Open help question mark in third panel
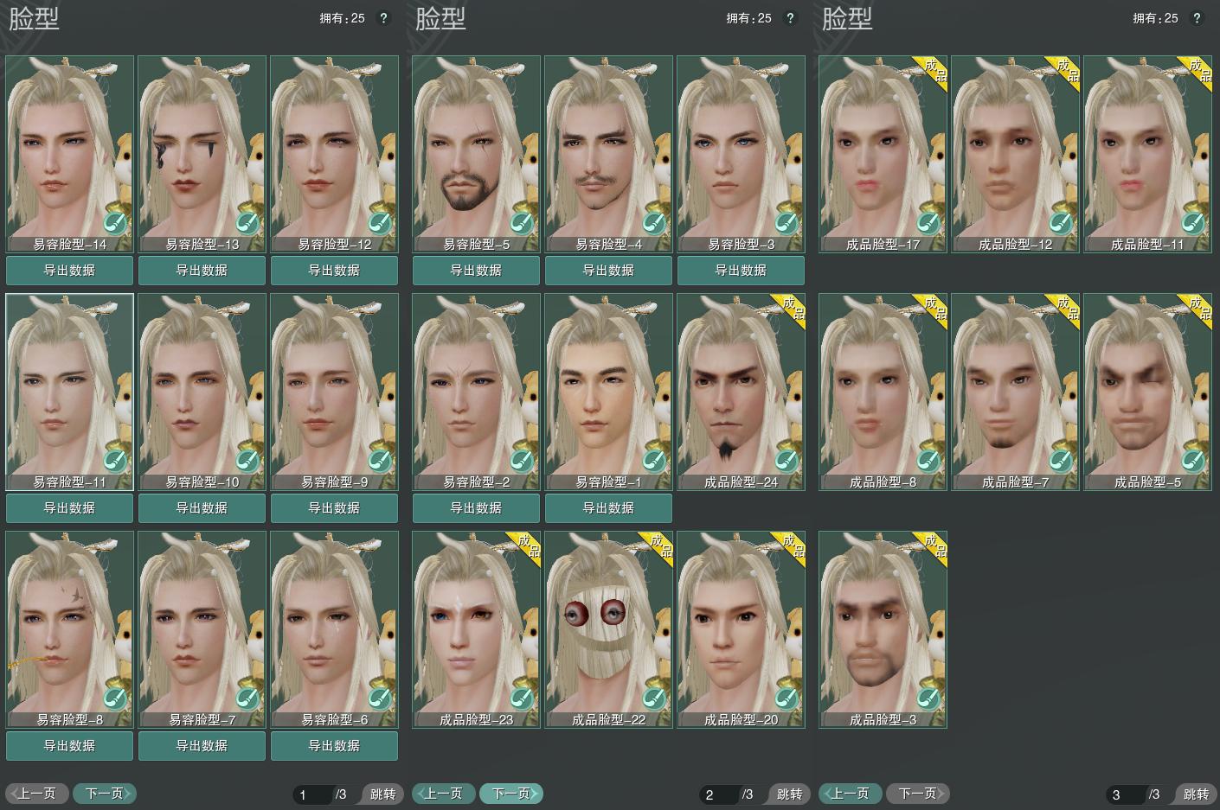 pyautogui.click(x=1197, y=18)
